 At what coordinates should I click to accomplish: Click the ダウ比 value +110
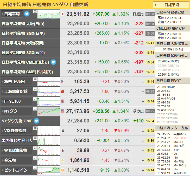pyautogui.click(x=138, y=121)
